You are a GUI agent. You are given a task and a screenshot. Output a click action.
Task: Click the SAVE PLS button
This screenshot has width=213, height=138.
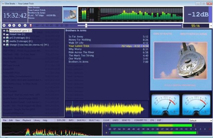(81, 120)
